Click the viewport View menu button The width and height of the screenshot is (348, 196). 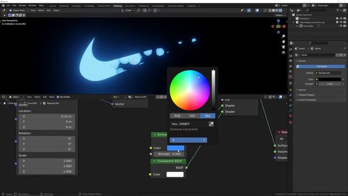click(x=33, y=10)
